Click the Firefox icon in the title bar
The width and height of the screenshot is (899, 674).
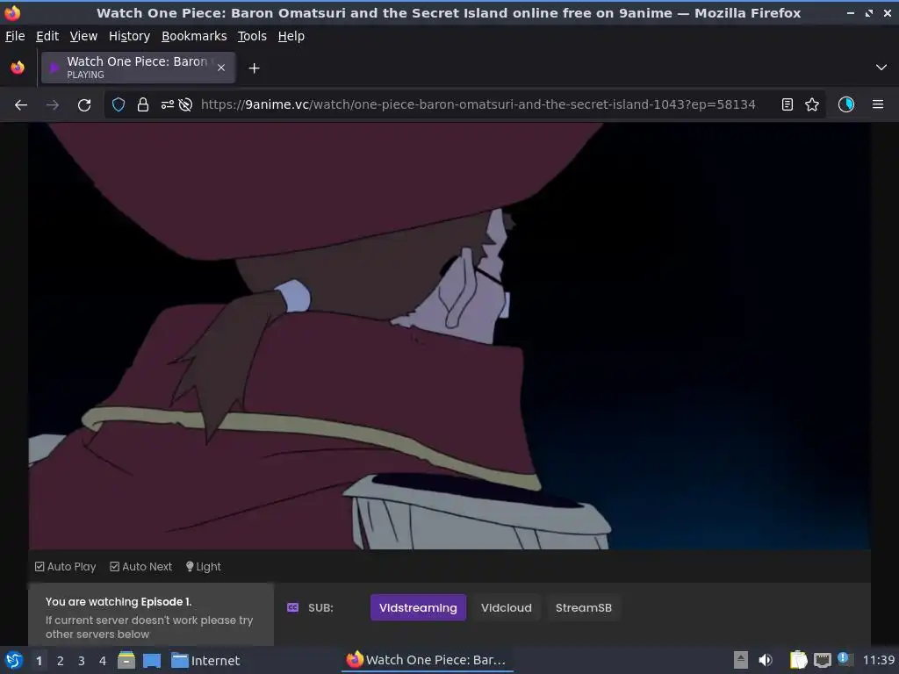[x=12, y=12]
